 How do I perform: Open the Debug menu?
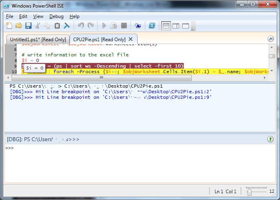56,16
